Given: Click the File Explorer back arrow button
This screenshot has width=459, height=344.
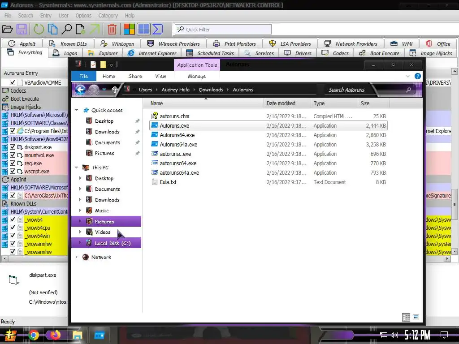Looking at the screenshot, I should coord(81,90).
